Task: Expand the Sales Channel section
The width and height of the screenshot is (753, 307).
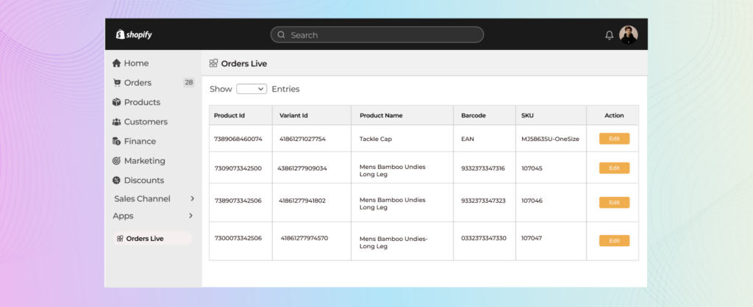Action: [x=191, y=199]
